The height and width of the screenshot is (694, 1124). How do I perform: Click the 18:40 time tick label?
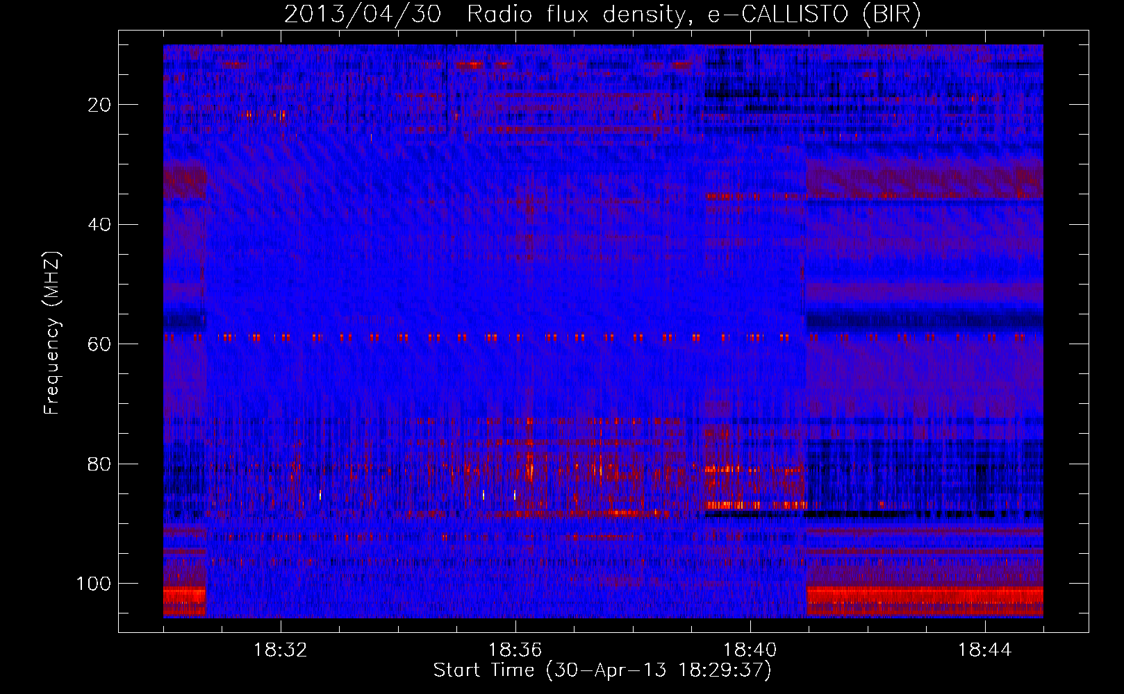(x=750, y=650)
